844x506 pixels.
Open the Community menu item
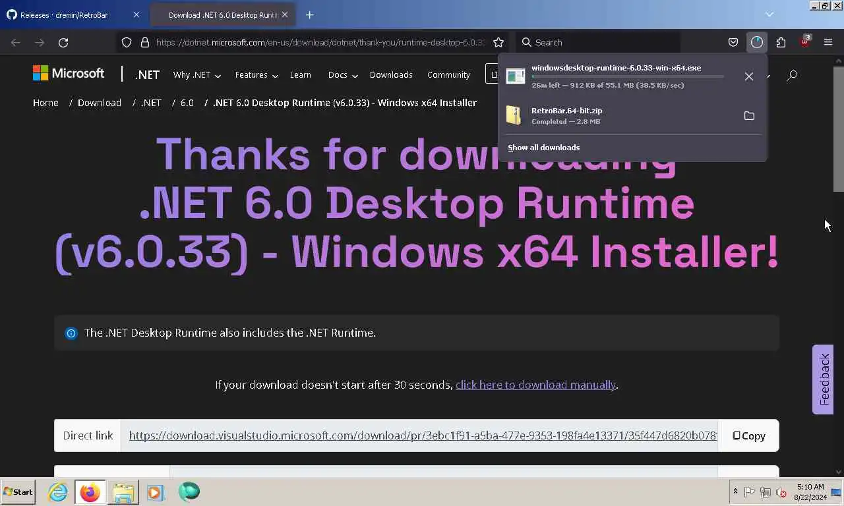pos(448,75)
